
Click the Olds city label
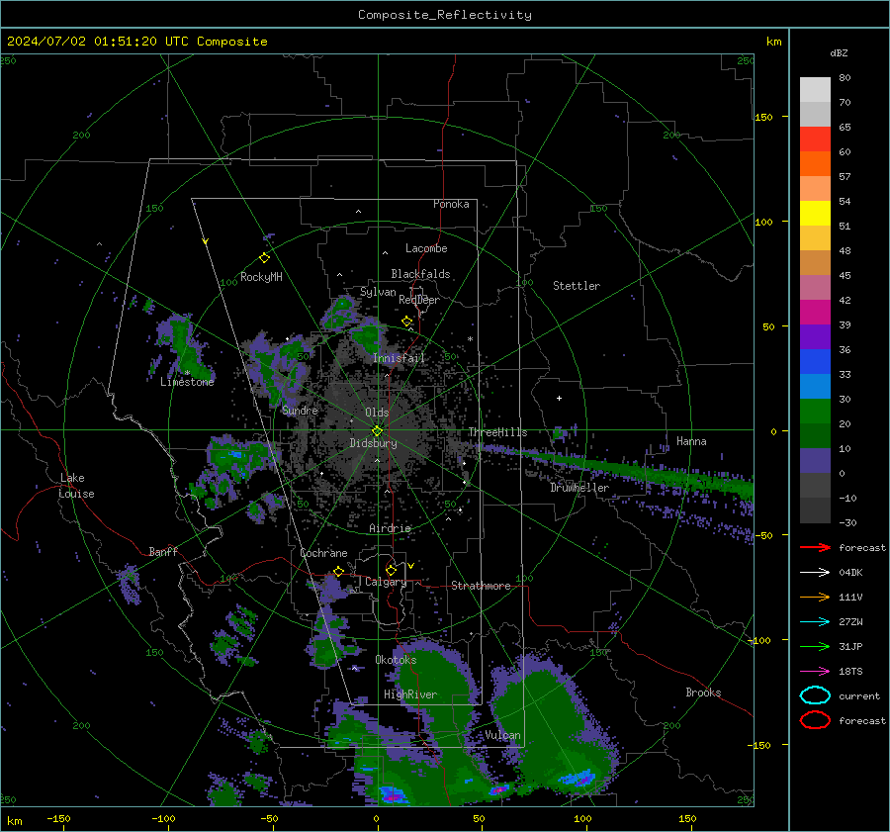(x=377, y=413)
